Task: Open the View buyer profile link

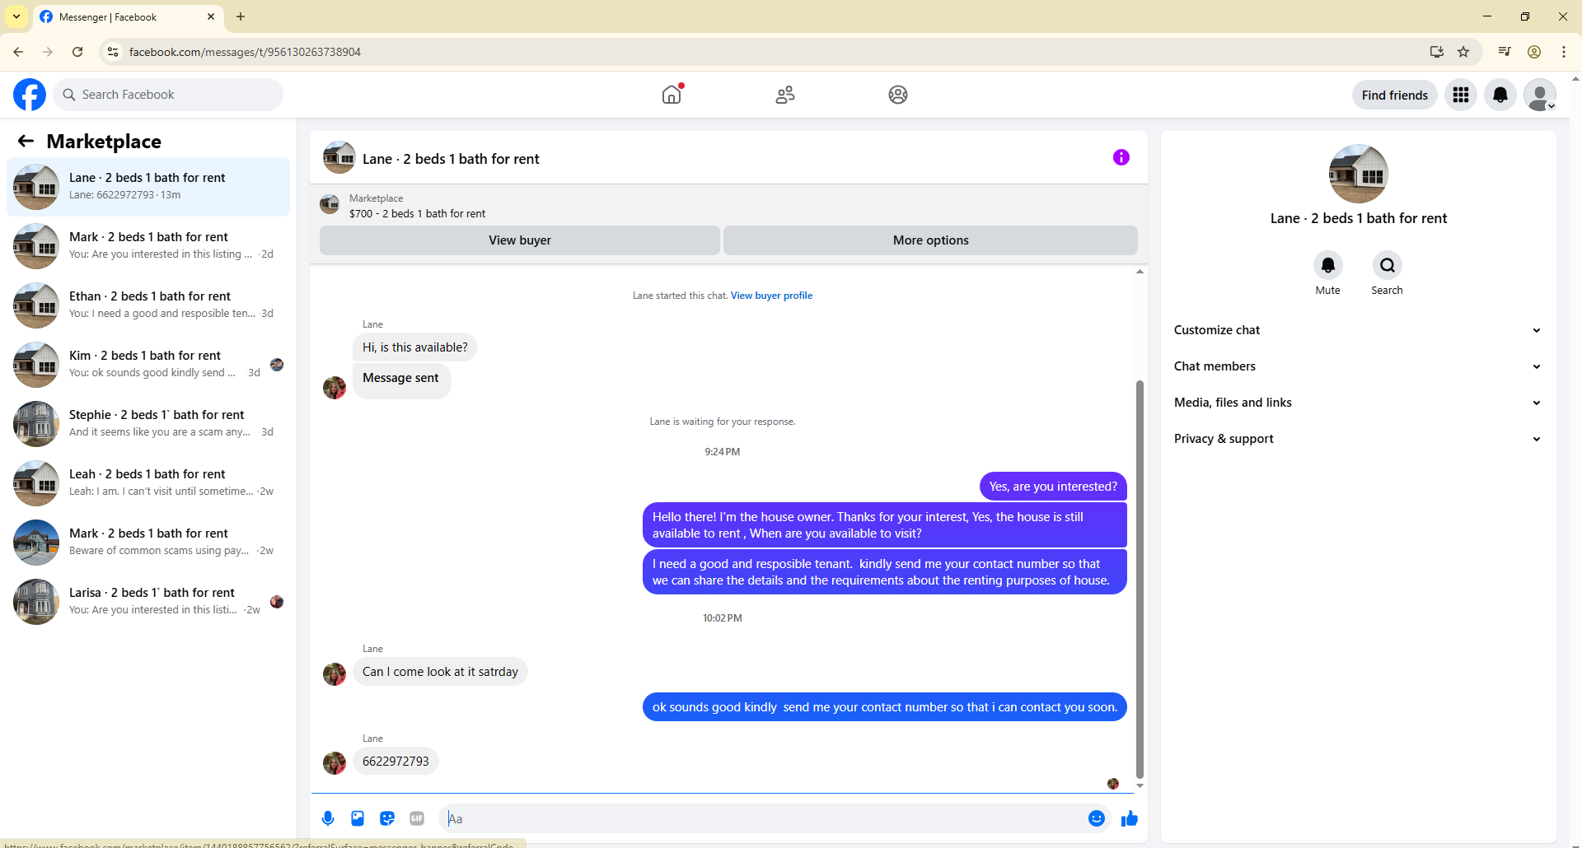Action: pos(771,296)
